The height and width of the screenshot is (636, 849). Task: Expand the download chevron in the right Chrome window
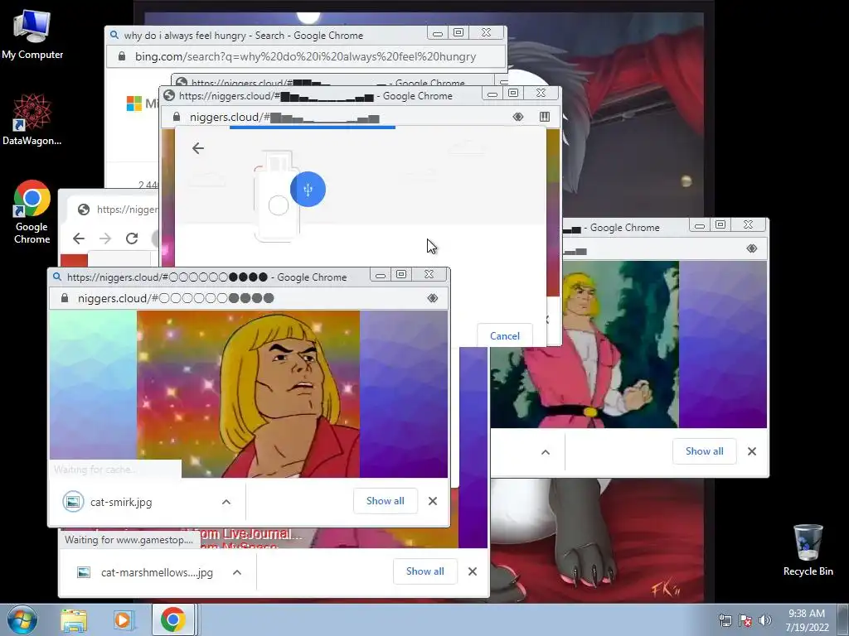tap(546, 452)
